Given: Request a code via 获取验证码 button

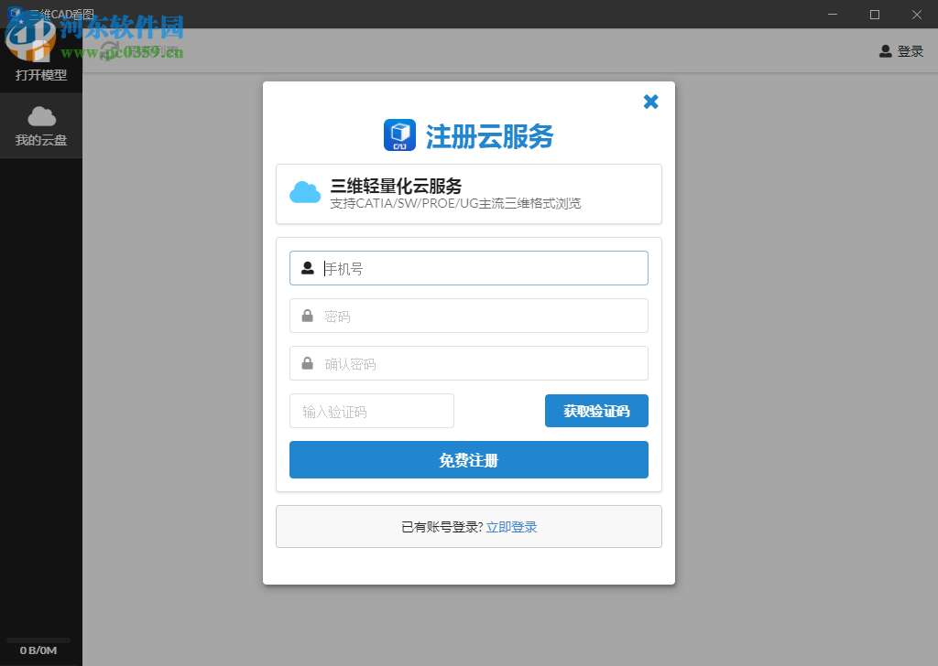Looking at the screenshot, I should tap(596, 411).
